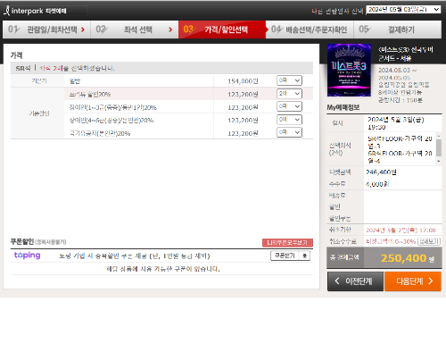
Task: Go to step 02 좌석 선택 tab
Action: point(135,29)
